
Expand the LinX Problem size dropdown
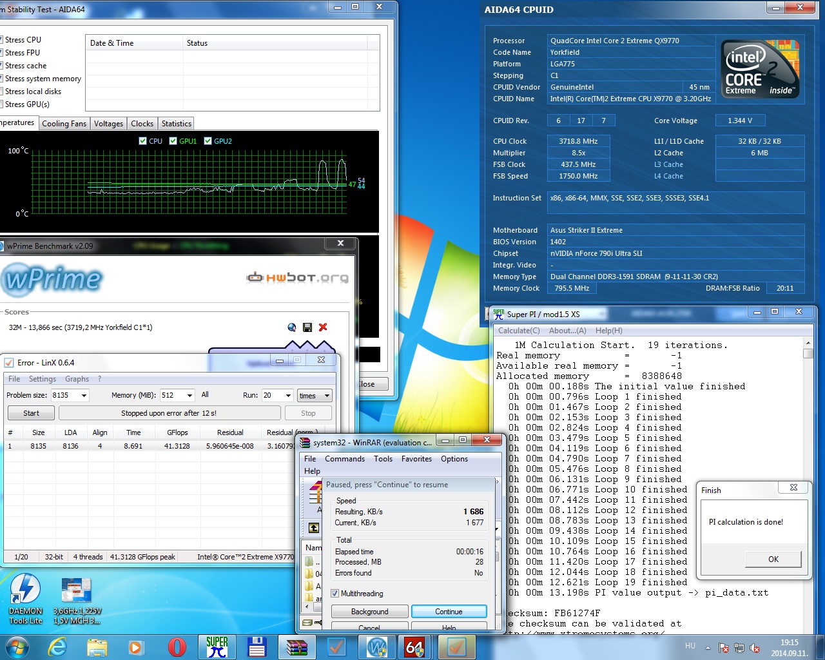[x=84, y=396]
